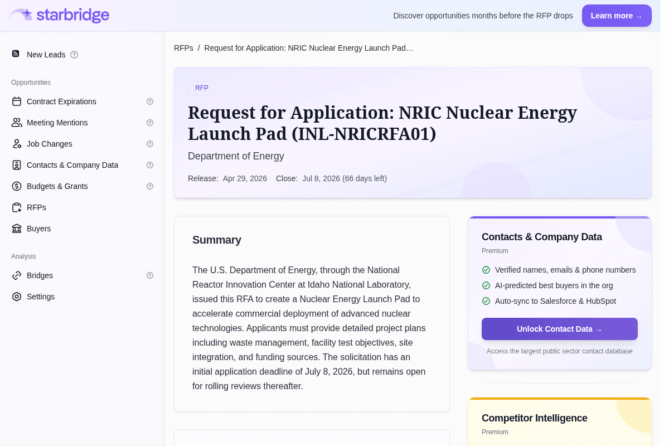
Task: Click the Starbridge logo
Action: [x=60, y=15]
